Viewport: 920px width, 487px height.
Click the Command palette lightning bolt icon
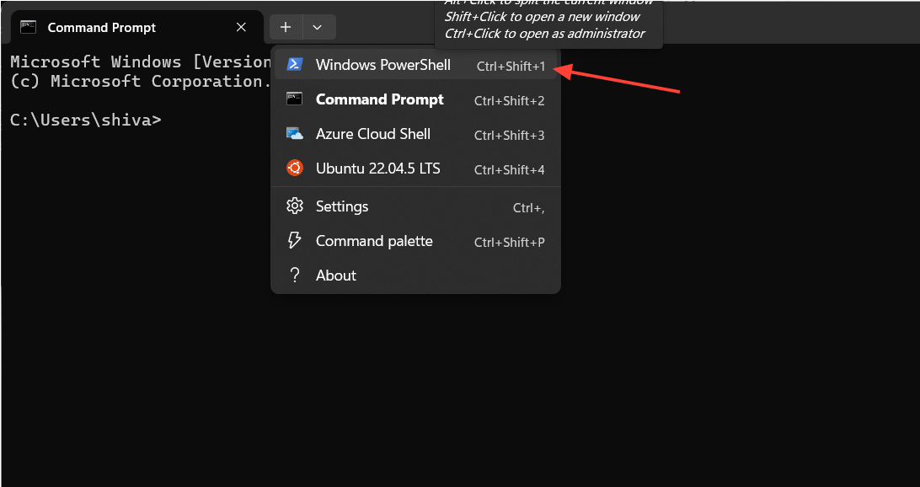(x=295, y=241)
